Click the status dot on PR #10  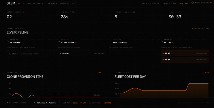coord(61,53)
